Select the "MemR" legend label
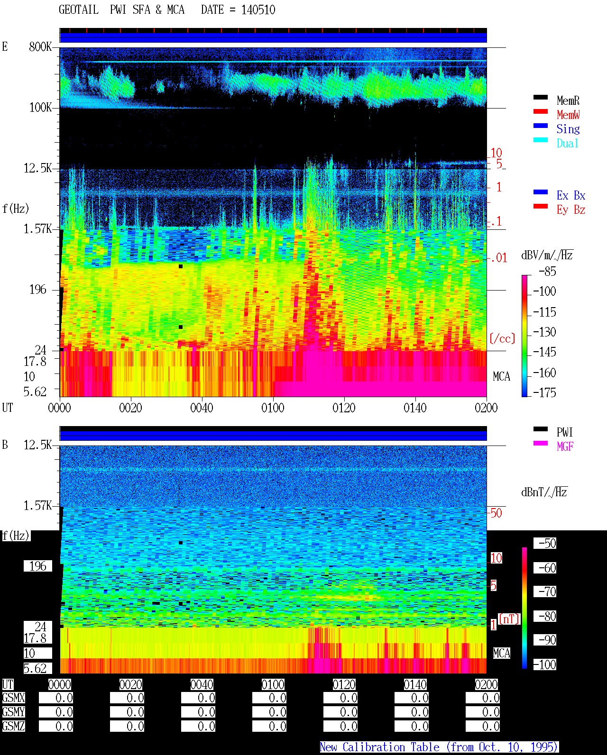This screenshot has width=607, height=755. tap(568, 100)
